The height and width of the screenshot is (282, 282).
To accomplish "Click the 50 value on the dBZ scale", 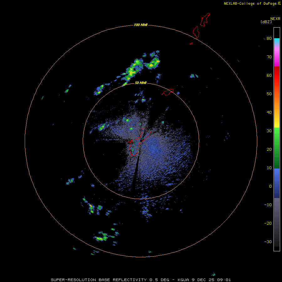I will (269, 94).
